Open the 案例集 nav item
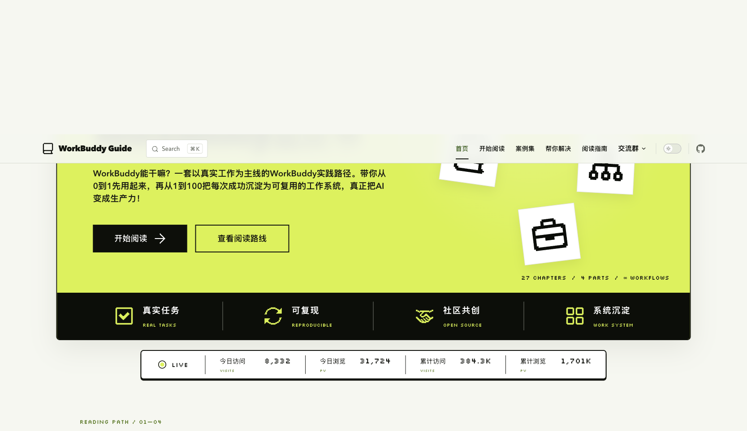 coord(525,149)
